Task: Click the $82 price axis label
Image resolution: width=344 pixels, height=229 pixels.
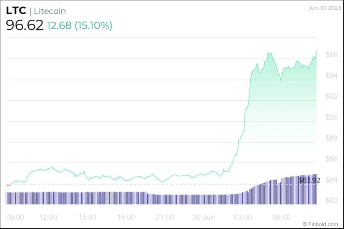Action: click(x=331, y=200)
